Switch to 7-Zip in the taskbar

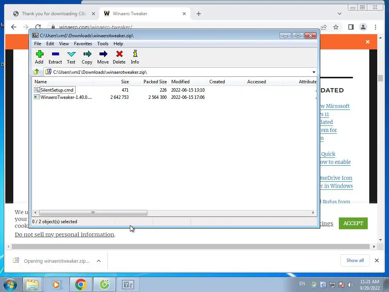pos(128,284)
